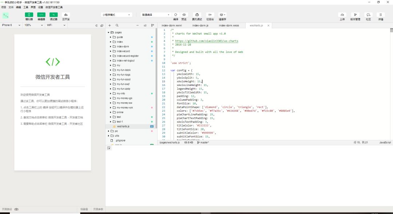Click the editor vertical scrollbar thumb

(x=392, y=30)
